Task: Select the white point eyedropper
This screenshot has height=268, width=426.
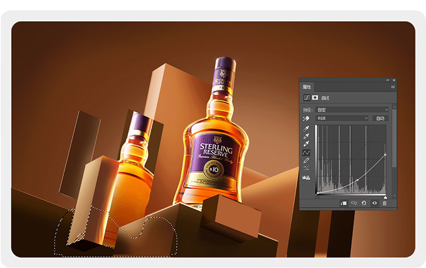Action: (306, 144)
